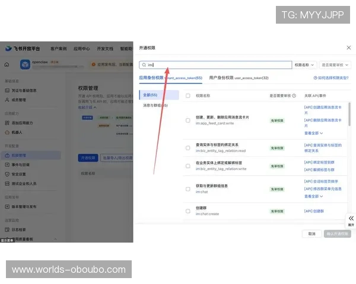Click the 日志检索 sidebar icon
The height and width of the screenshot is (284, 356).
[x=7, y=230]
